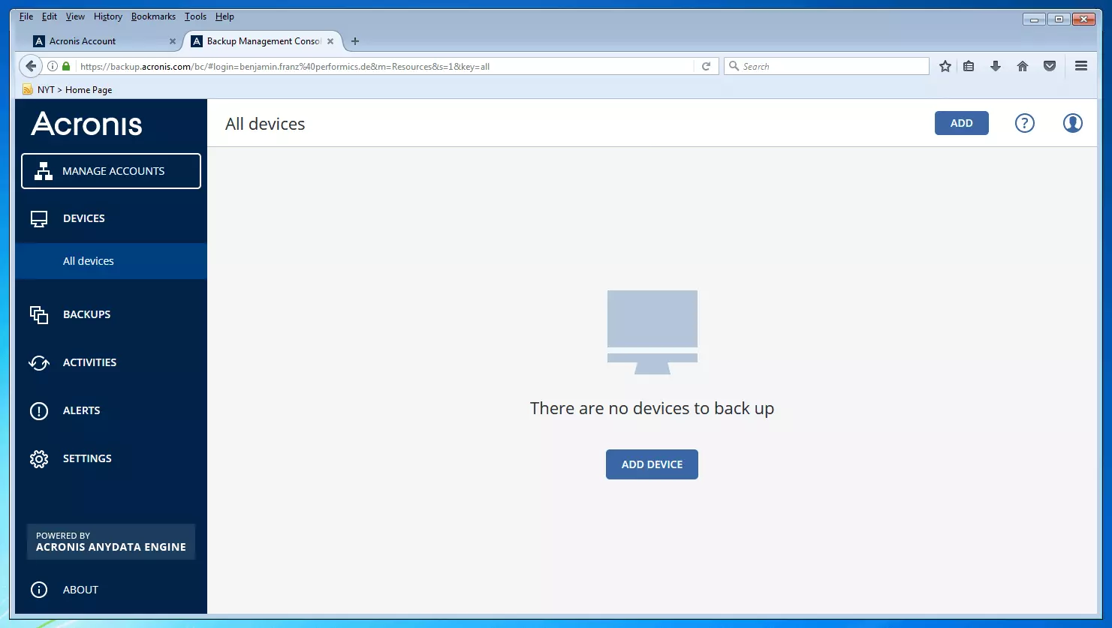Open the View menu
The height and width of the screenshot is (628, 1112).
tap(75, 17)
